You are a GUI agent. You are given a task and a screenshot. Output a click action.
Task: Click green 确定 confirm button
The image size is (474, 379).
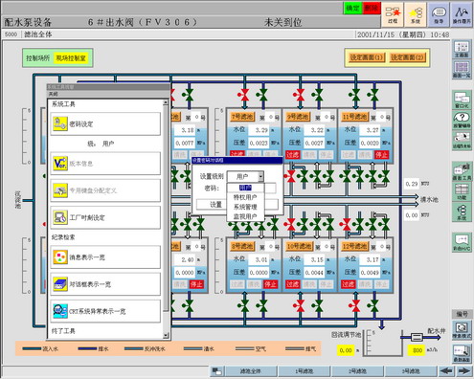coord(353,9)
